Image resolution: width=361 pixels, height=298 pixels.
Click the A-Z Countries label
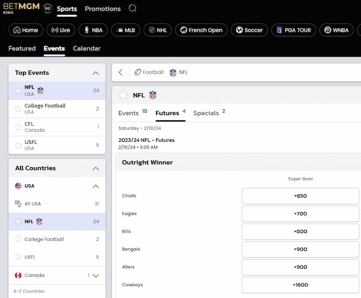point(29,291)
